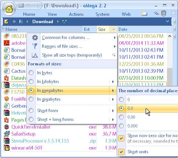Expand the Short + long forms submenu arrow

(113, 119)
